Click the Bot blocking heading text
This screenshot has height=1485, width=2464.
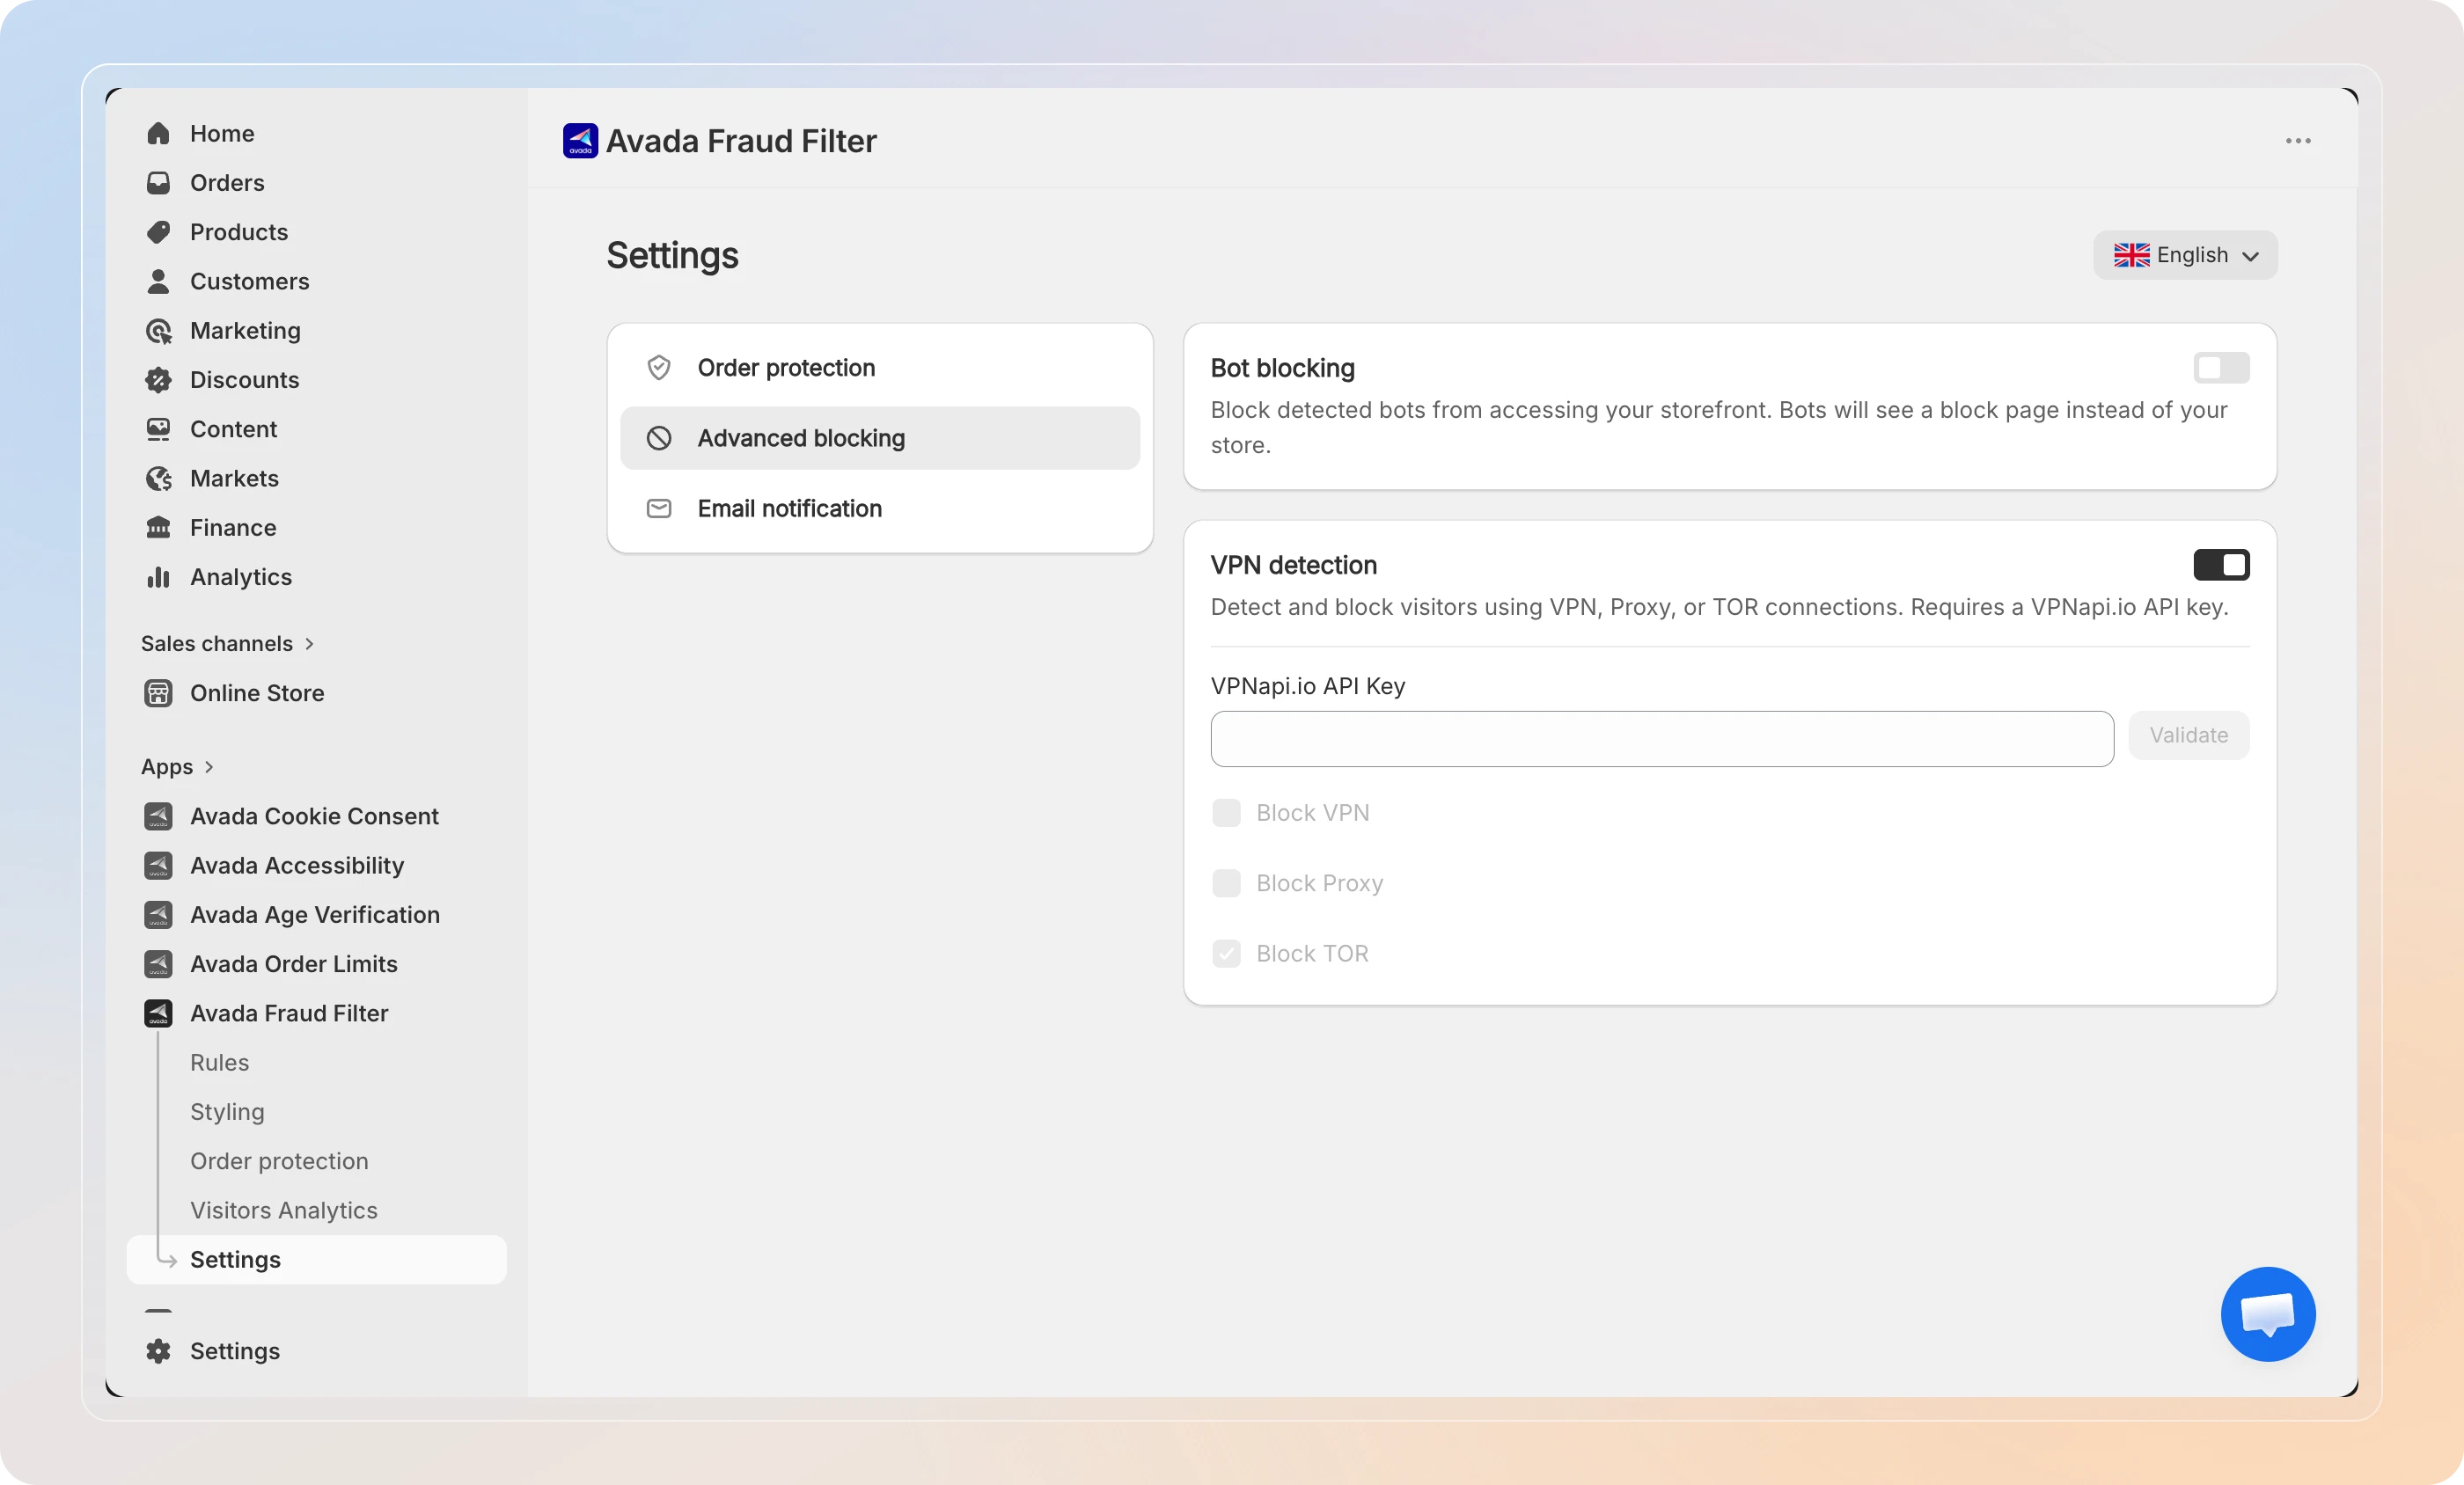[1283, 368]
